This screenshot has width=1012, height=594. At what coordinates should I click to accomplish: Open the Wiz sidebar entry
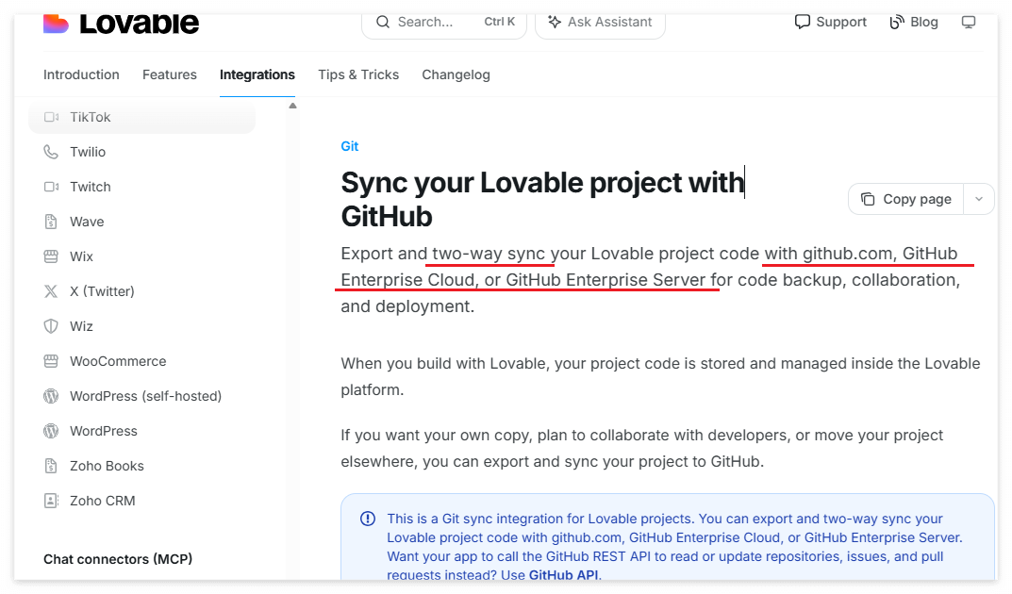[142, 325]
